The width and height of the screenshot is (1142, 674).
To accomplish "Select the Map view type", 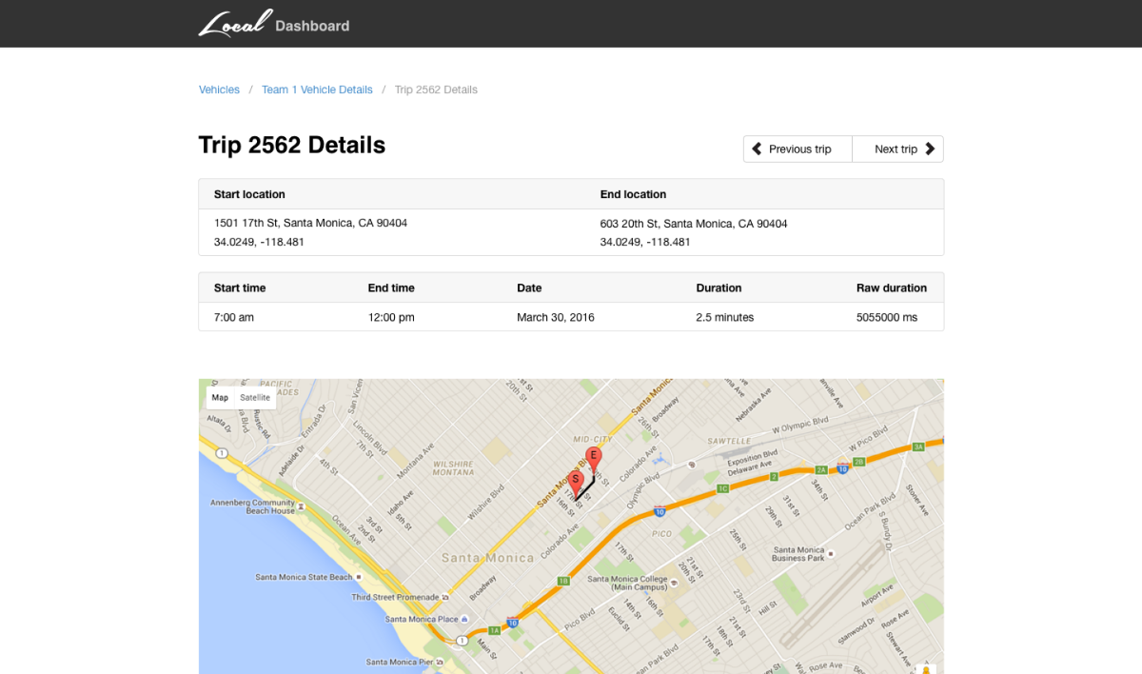I will (x=220, y=397).
